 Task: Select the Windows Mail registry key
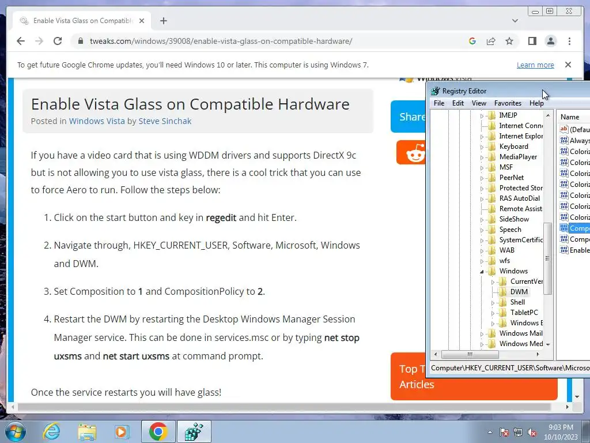(x=521, y=333)
